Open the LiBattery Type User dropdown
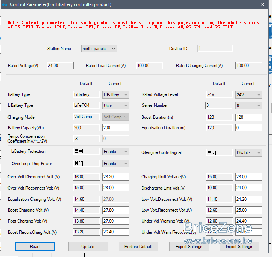Viewport: 272px width, 257px height. click(x=116, y=105)
